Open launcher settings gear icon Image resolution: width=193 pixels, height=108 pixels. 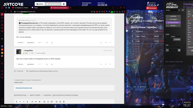pyautogui.click(x=64, y=4)
